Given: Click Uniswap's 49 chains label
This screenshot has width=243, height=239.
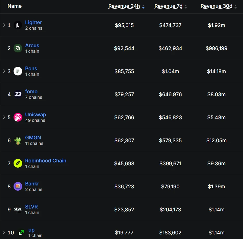Looking at the screenshot, I should point(35,120).
